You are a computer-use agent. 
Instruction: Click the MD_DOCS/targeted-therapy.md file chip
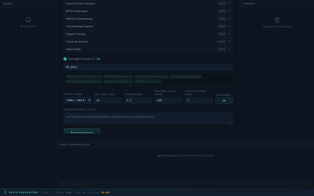click(x=84, y=81)
